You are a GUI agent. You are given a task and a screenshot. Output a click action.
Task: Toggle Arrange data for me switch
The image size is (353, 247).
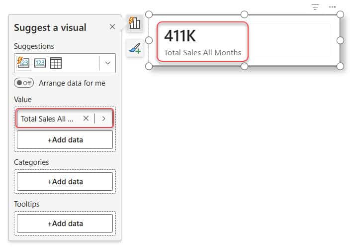(24, 83)
